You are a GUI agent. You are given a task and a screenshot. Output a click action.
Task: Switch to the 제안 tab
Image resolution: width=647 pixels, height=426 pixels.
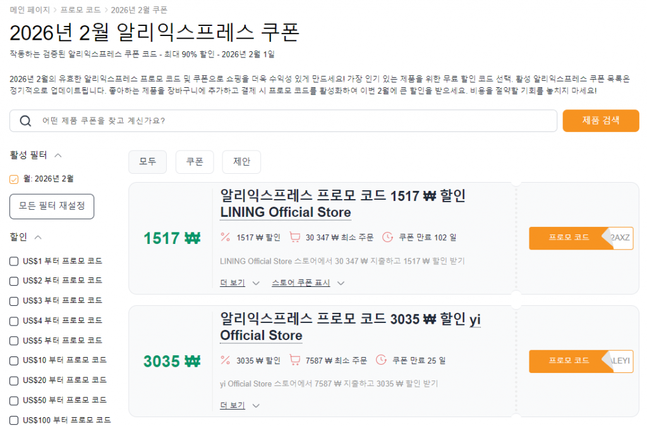241,162
